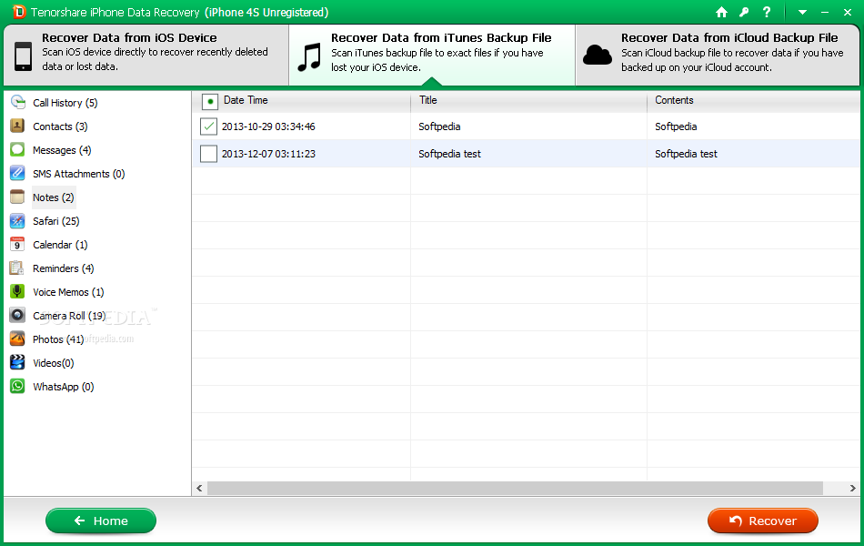Click the iCloud cloud icon

tap(598, 56)
